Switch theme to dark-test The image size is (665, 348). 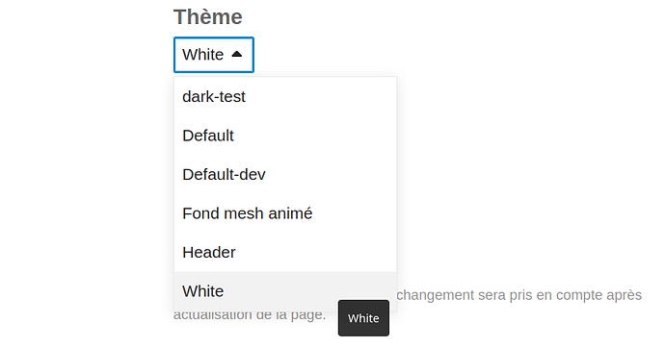[285, 97]
